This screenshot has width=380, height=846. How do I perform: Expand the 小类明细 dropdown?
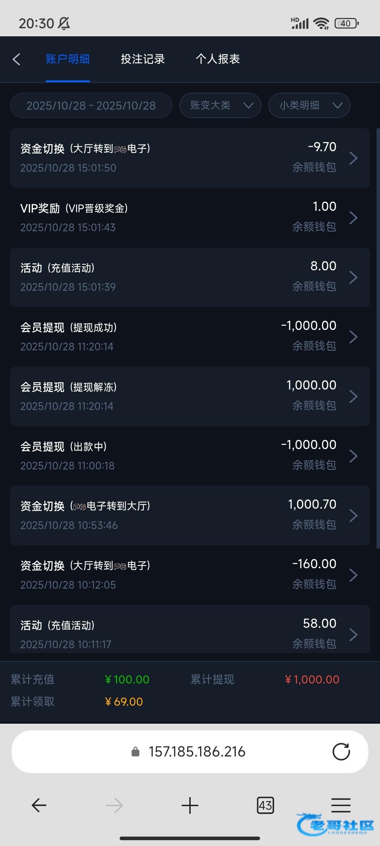[x=309, y=105]
